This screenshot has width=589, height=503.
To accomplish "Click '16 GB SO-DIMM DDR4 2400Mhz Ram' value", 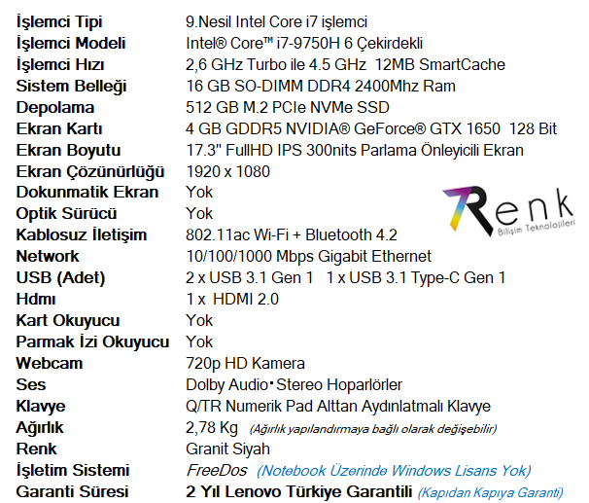I will click(x=321, y=86).
